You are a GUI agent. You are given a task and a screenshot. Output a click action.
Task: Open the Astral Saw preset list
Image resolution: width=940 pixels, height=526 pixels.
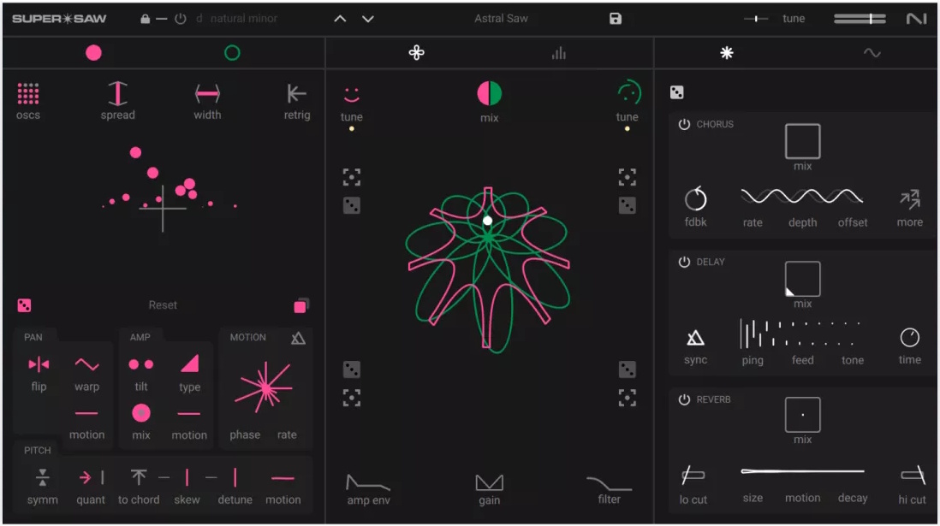point(501,19)
